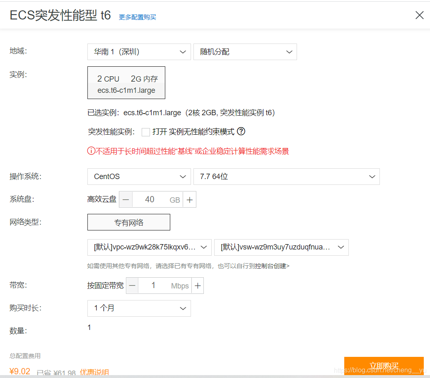Increase system disk size with plus
This screenshot has height=378, width=430.
[x=189, y=199]
